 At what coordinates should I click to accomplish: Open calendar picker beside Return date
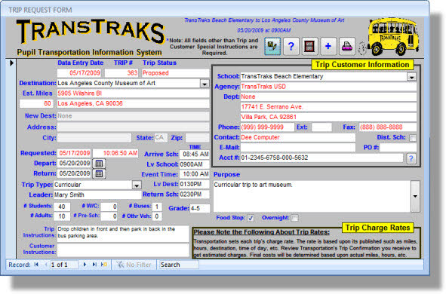(x=99, y=174)
